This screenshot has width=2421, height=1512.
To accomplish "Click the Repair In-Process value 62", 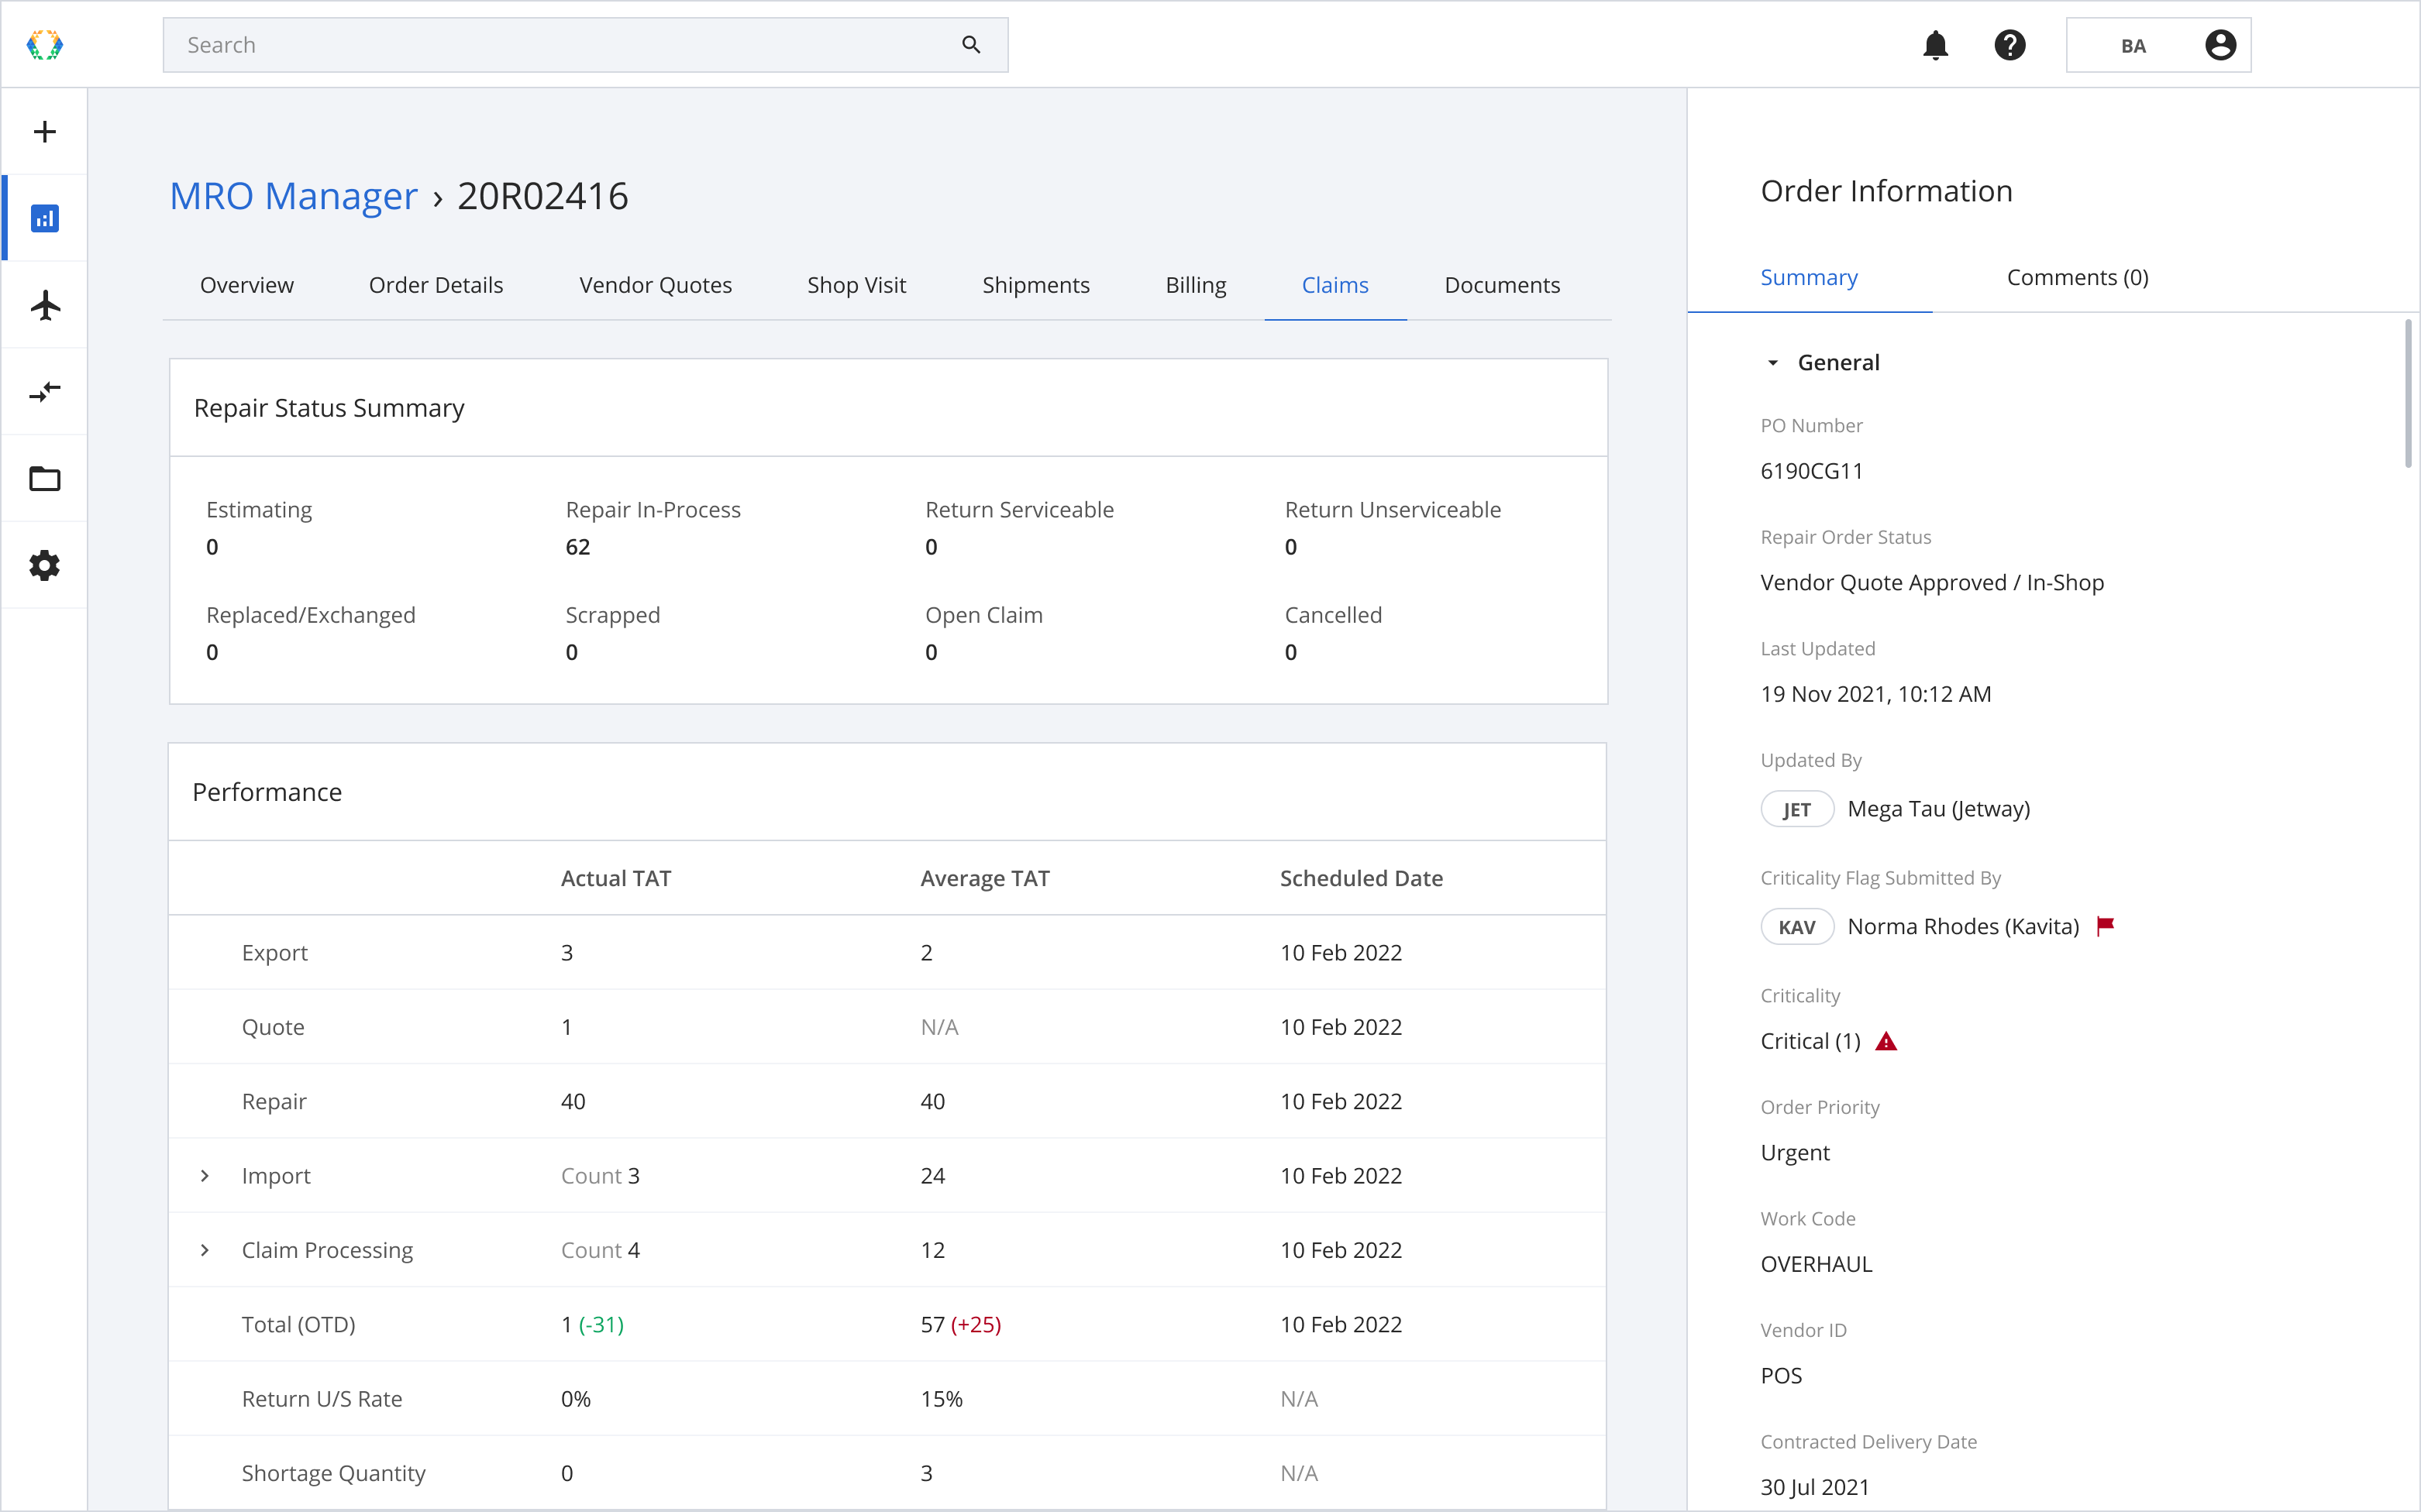I will (x=578, y=547).
